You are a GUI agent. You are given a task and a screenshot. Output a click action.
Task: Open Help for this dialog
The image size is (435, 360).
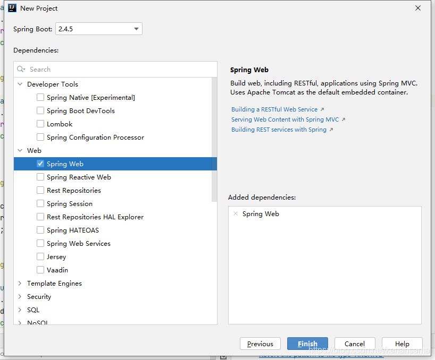(402, 344)
